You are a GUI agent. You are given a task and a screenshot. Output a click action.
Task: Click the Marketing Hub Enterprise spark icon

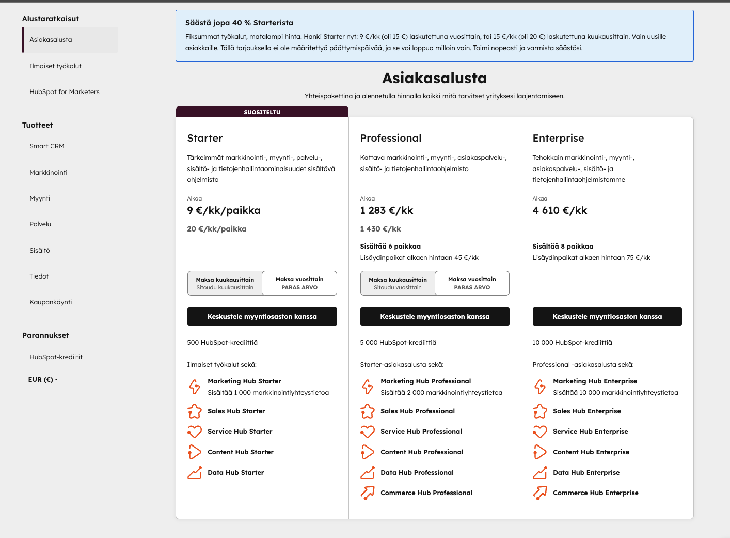coord(540,387)
